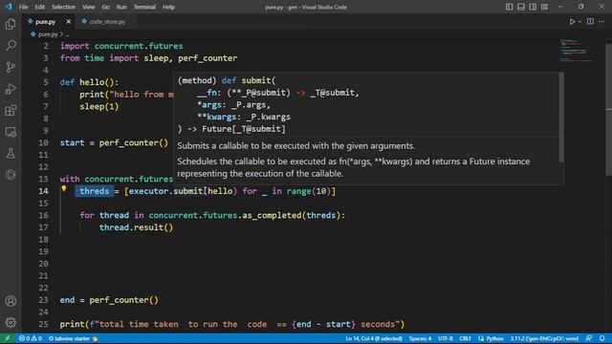Viewport: 612px width, 344px height.
Task: Split the editor to the right
Action: coord(590,22)
